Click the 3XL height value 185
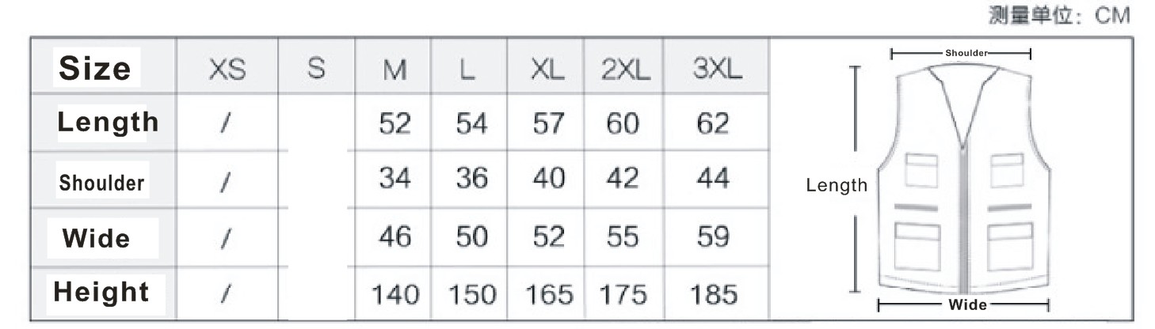The height and width of the screenshot is (329, 1155). (x=714, y=295)
